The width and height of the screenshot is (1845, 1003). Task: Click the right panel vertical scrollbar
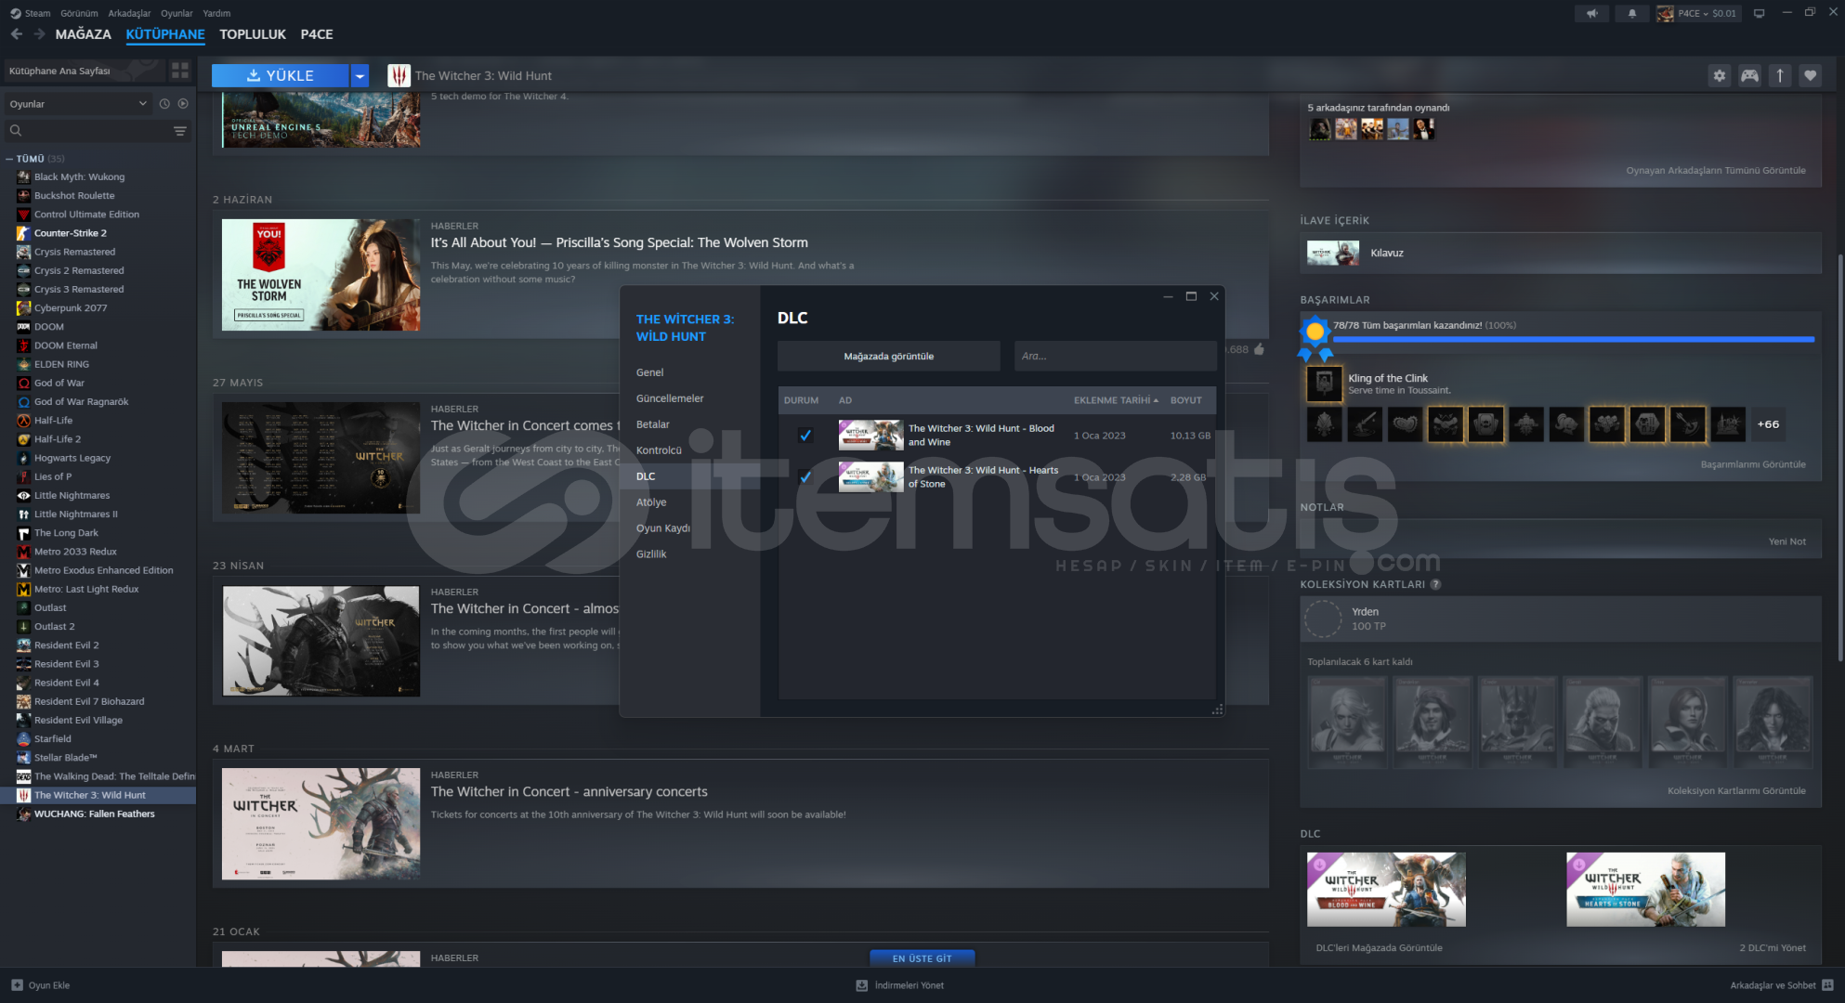coord(1840,459)
